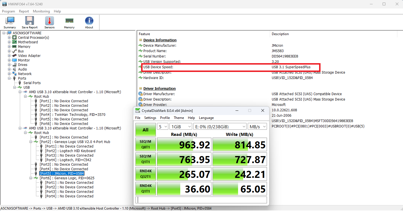The height and width of the screenshot is (211, 403).
Task: Run the SEQ1M Q8T1 test
Action: pyautogui.click(x=145, y=145)
